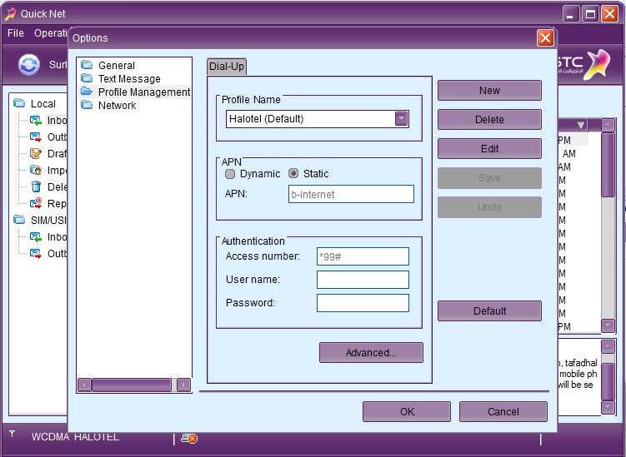This screenshot has width=626, height=457.
Task: Click the network connection status icon
Action: pyautogui.click(x=189, y=438)
